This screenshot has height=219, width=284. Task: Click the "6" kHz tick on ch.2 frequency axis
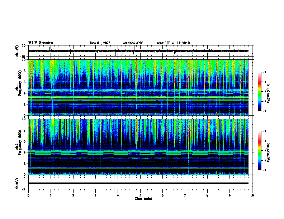pos(25,141)
